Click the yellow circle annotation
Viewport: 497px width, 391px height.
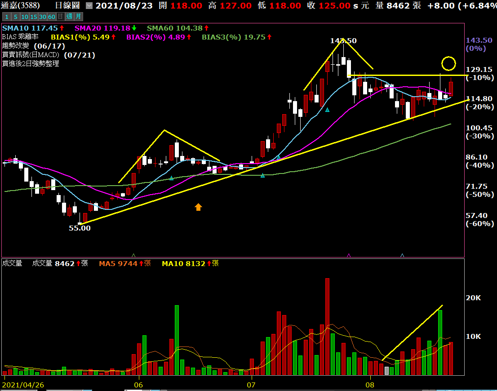[x=448, y=63]
